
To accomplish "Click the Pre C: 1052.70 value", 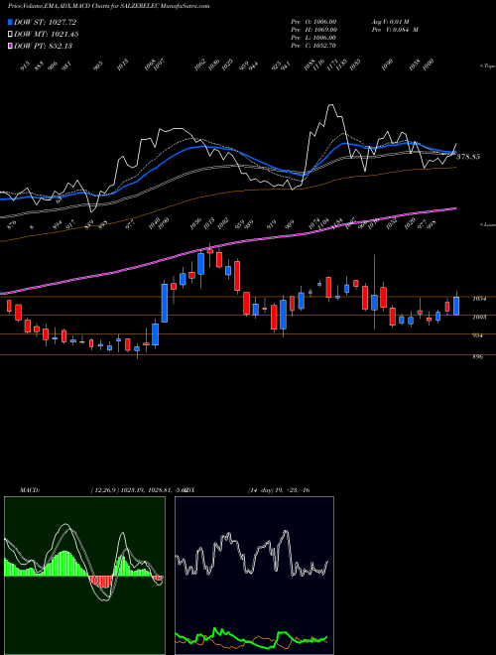I will click(313, 46).
